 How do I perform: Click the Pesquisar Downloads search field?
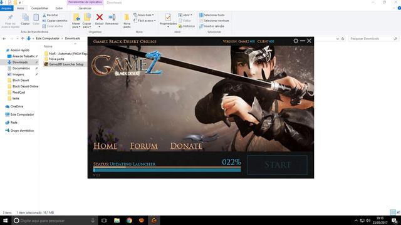click(x=373, y=39)
